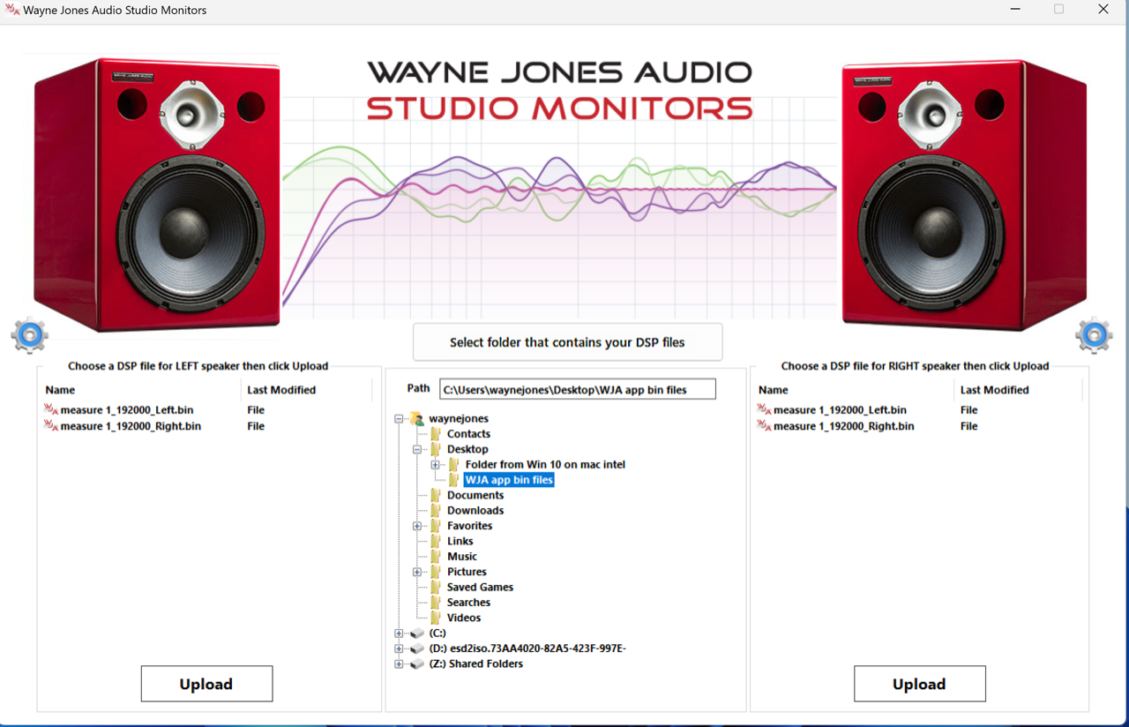
Task: Expand the (D:) esd2iso drive node
Action: [x=399, y=649]
